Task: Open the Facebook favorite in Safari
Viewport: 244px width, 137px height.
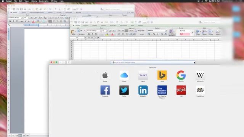Action: pos(105,90)
